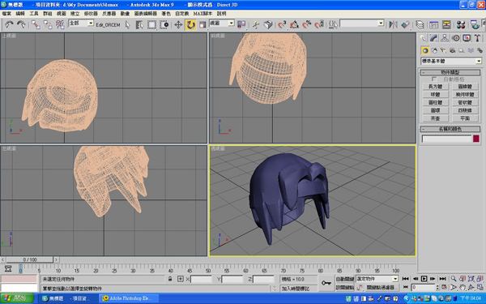The image size is (486, 304).
Task: Click the Redo arrow in the main toolbar
Action: tap(21, 24)
